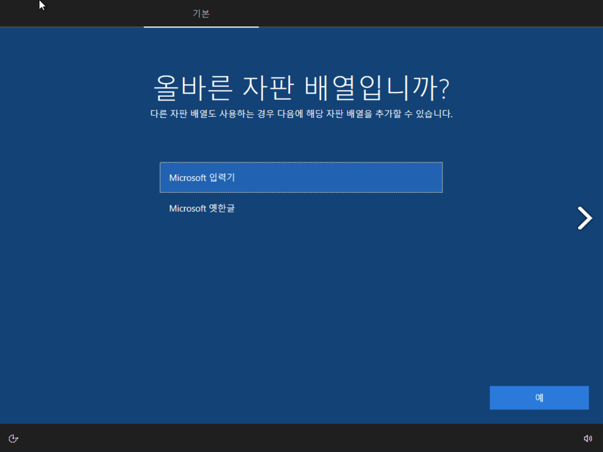Confirm with the 예 button
The height and width of the screenshot is (452, 603).
click(x=539, y=398)
